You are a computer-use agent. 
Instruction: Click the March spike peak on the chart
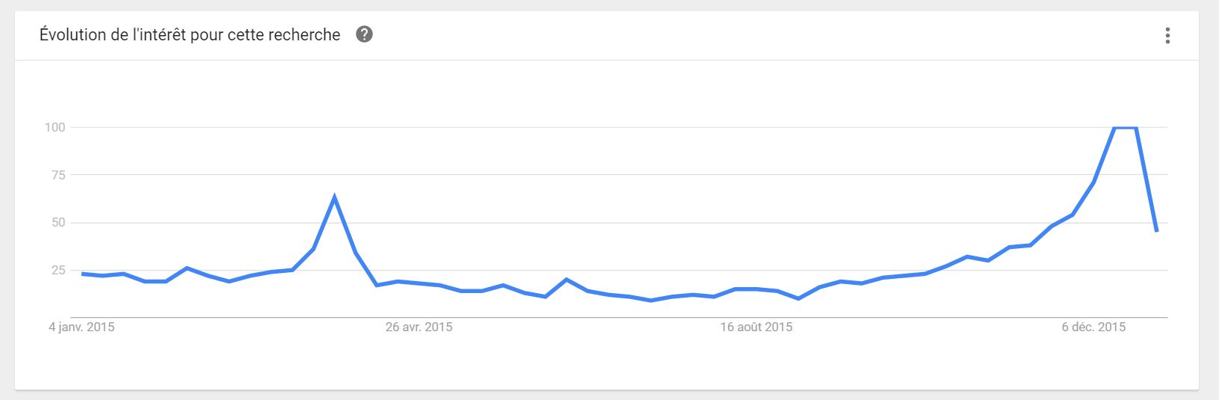(x=334, y=197)
